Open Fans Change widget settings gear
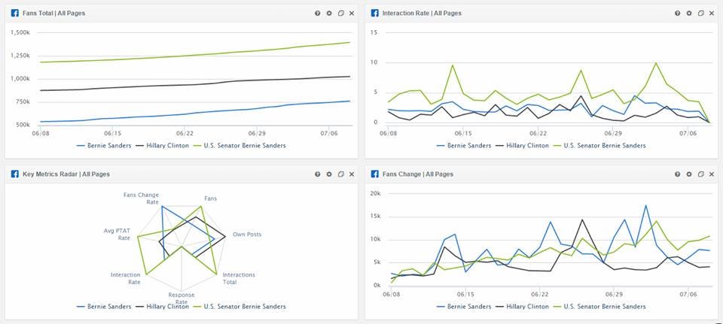 pyautogui.click(x=689, y=174)
